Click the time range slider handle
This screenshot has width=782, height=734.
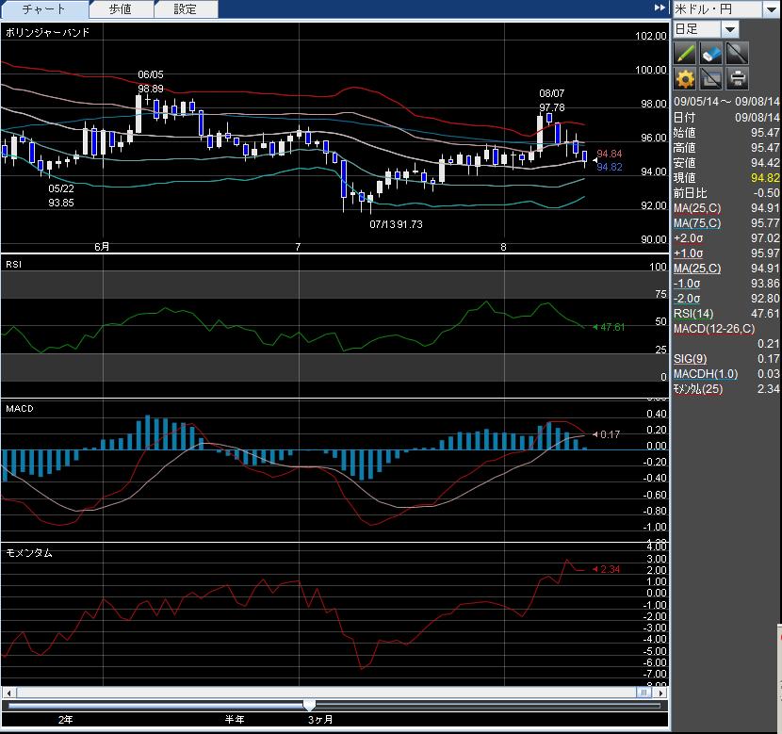(309, 705)
